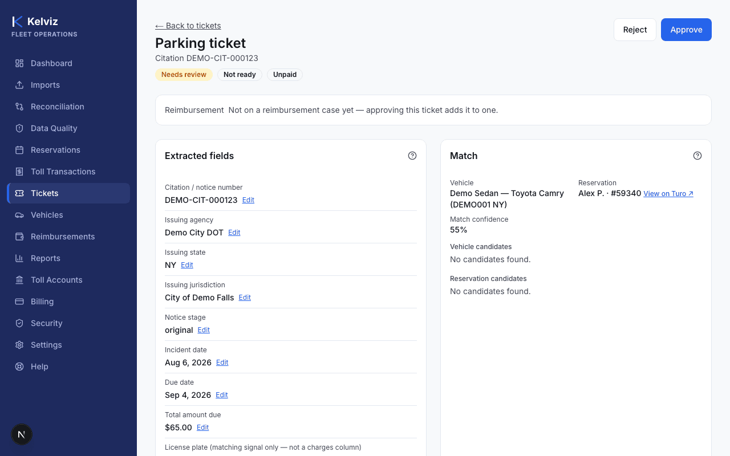Edit issuing jurisdiction City of Demo Falls
This screenshot has width=730, height=456.
[245, 298]
